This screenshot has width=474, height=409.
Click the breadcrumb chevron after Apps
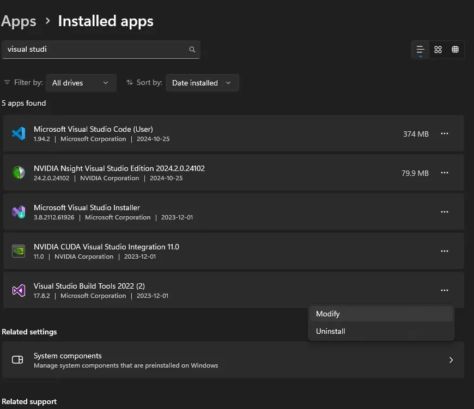tap(47, 21)
